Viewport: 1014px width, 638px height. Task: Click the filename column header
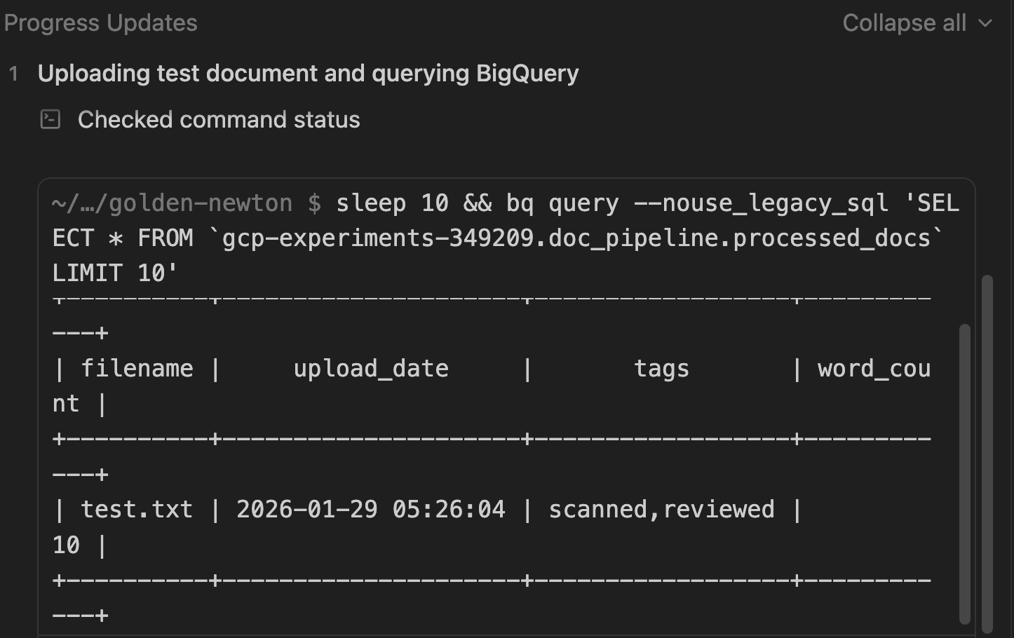tap(137, 369)
